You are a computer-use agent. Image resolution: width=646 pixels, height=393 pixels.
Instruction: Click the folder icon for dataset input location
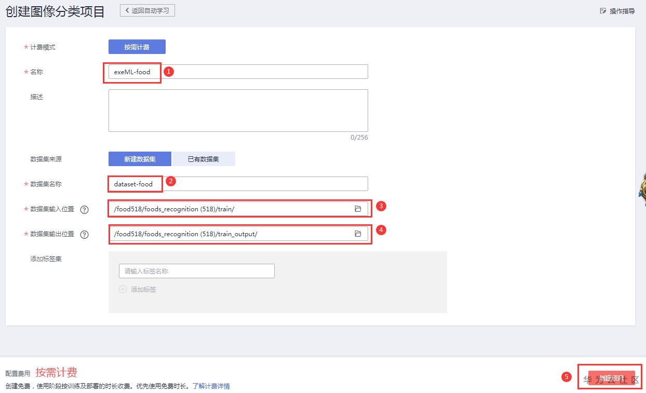pyautogui.click(x=358, y=209)
